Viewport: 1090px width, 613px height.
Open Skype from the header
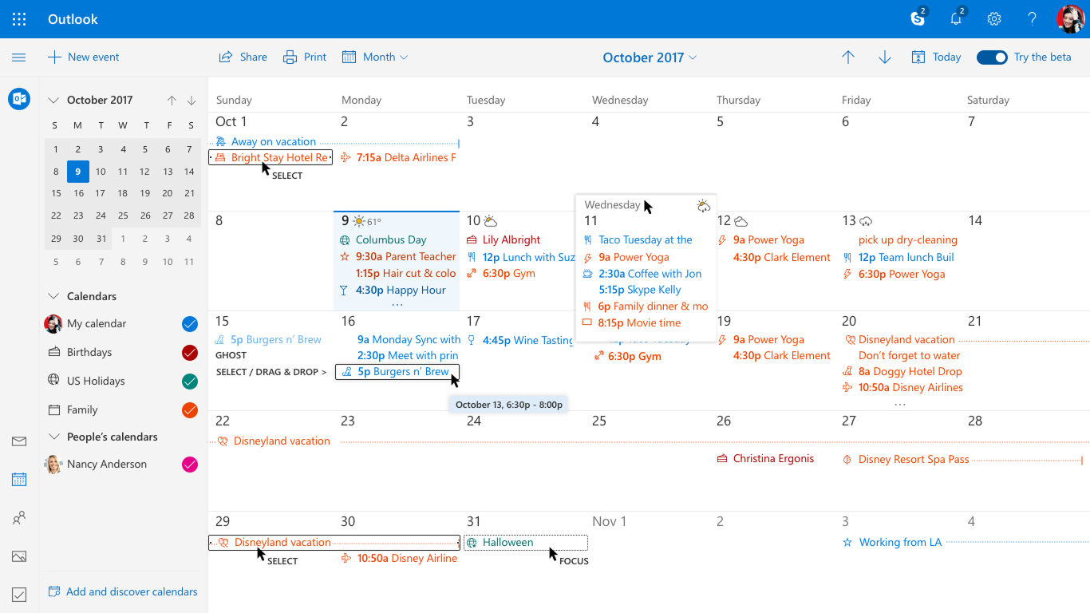(918, 18)
